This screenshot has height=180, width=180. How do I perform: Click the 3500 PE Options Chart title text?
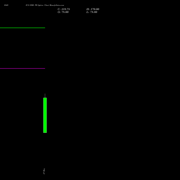pos(45,5)
